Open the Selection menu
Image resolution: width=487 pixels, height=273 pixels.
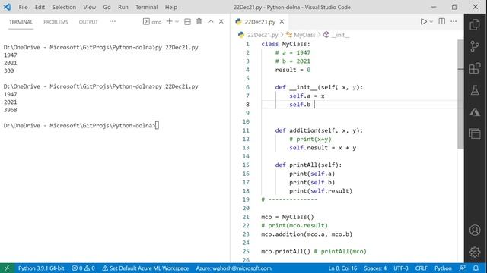[x=64, y=7]
